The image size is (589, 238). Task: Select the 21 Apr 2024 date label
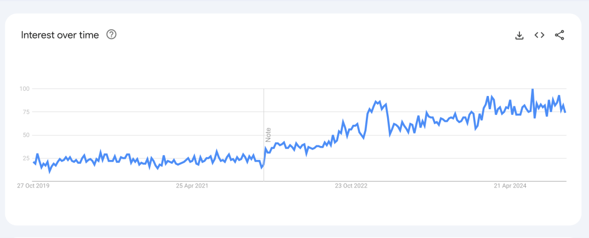coord(510,186)
